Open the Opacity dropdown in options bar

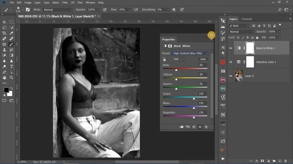99,10
